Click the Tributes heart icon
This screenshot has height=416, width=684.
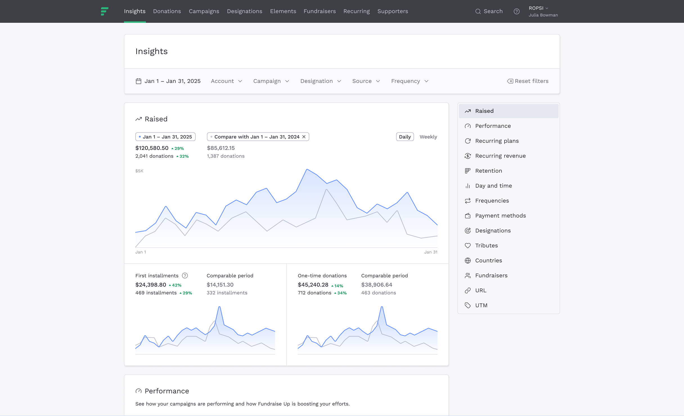(468, 246)
